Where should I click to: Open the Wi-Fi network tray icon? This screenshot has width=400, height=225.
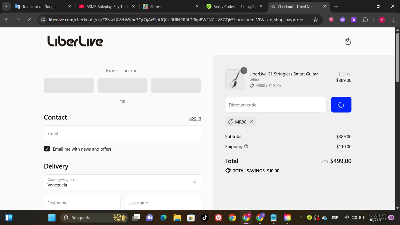[x=347, y=218]
